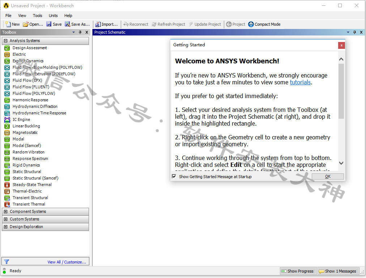The height and width of the screenshot is (278, 366).
Task: Select Static Structural (Samcef) in Toolbox
Action: click(x=35, y=178)
